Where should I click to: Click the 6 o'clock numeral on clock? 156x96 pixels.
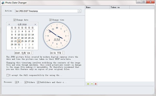coord(57,44)
